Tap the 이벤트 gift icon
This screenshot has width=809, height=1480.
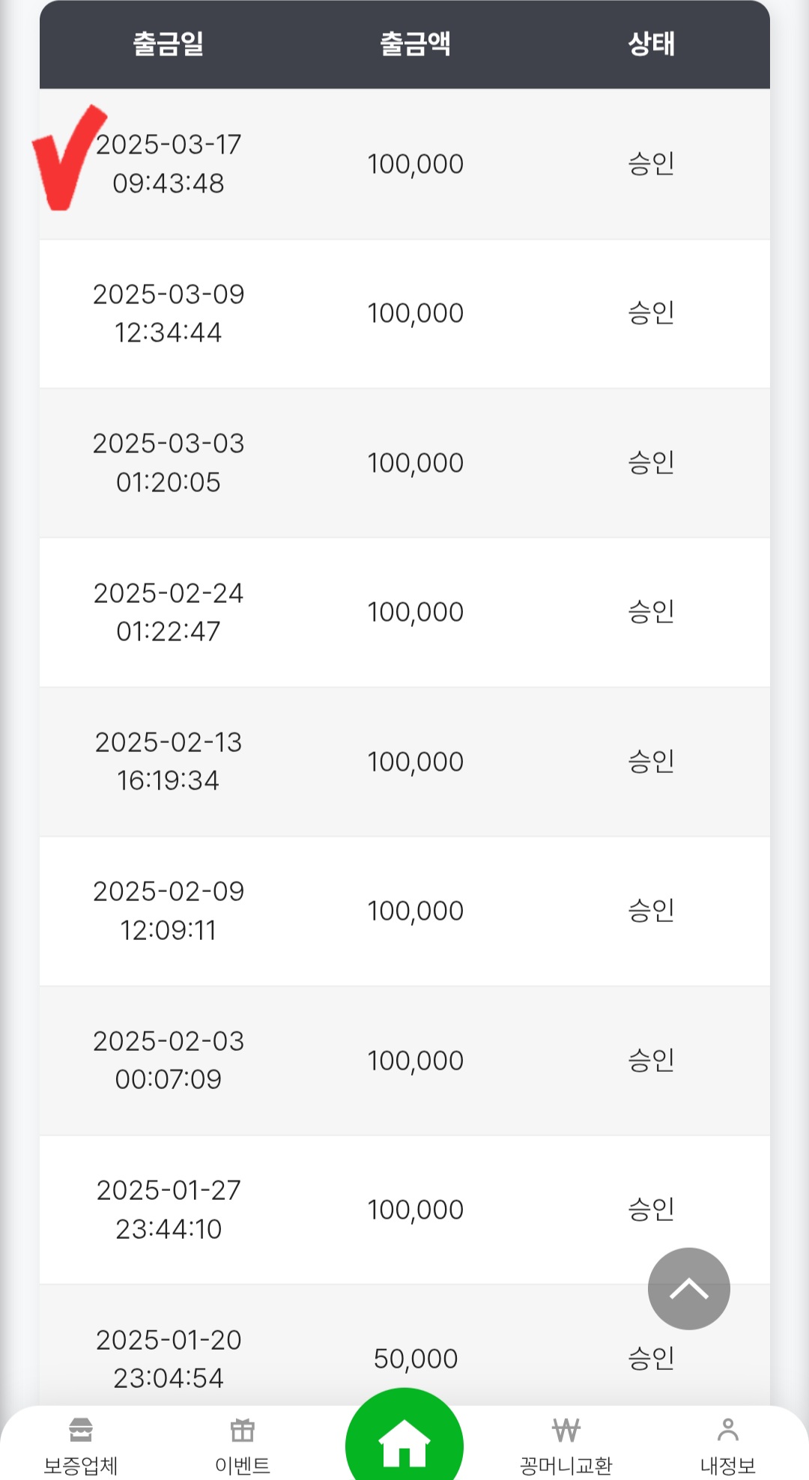point(242,1430)
